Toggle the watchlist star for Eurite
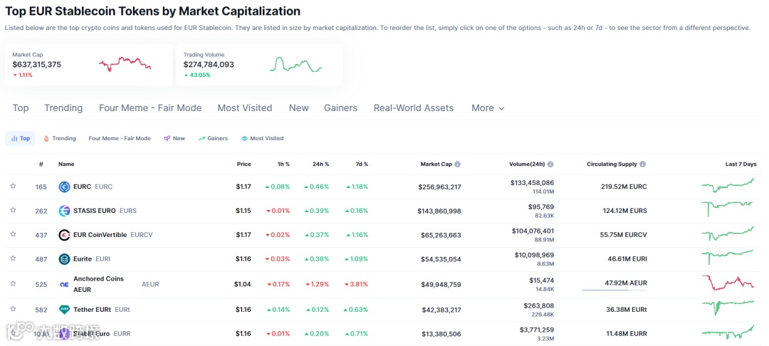This screenshot has height=346, width=769. [13, 259]
